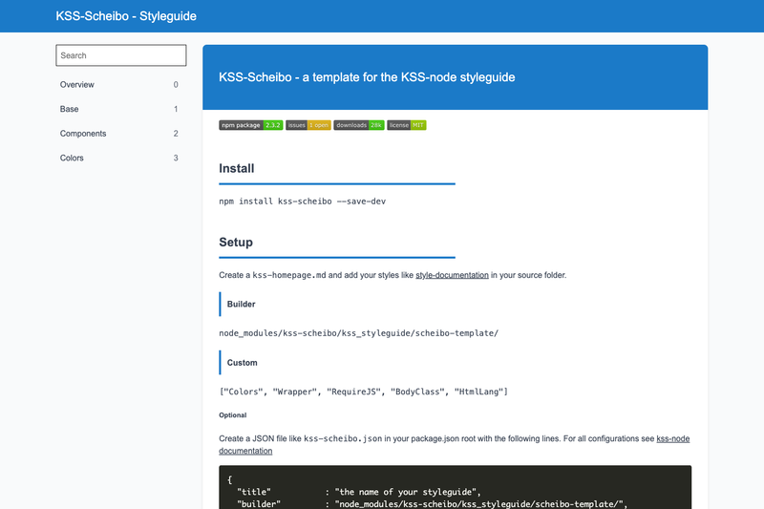
Task: Click the kss-homepage.md inline code
Action: [x=289, y=275]
